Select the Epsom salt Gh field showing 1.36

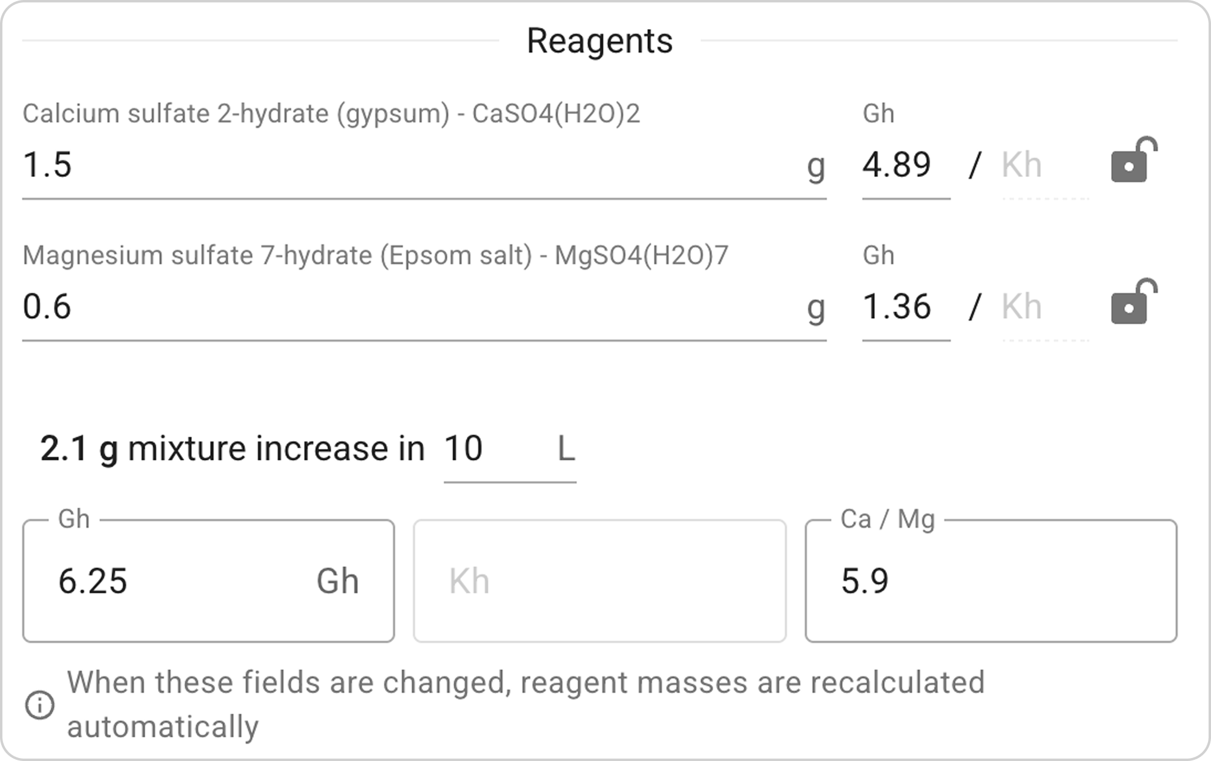pyautogui.click(x=905, y=307)
